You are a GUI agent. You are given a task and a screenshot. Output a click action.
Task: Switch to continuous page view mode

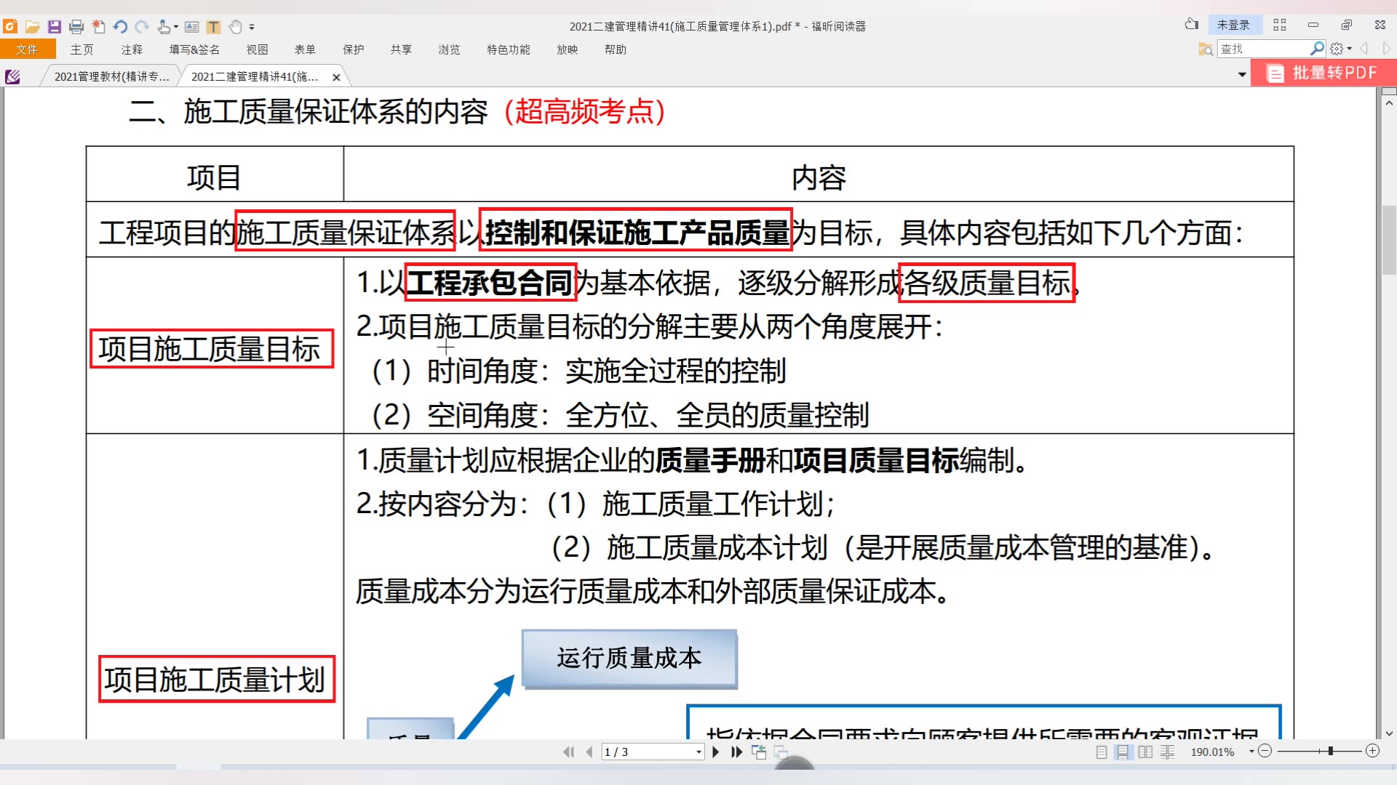[1123, 752]
